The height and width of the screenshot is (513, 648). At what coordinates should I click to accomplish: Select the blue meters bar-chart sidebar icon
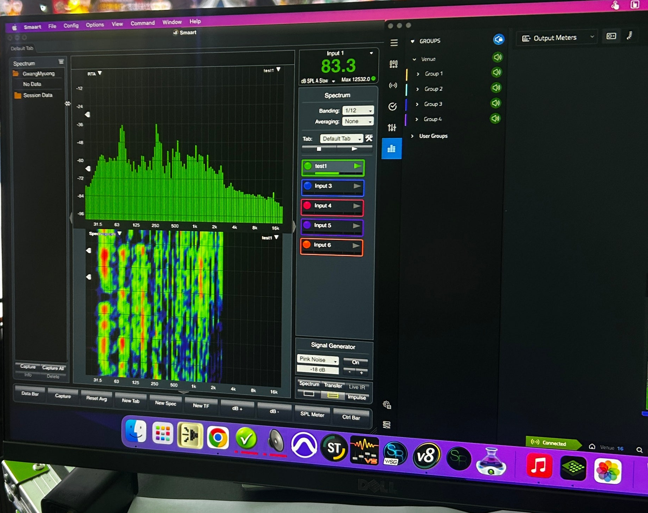[x=391, y=149]
